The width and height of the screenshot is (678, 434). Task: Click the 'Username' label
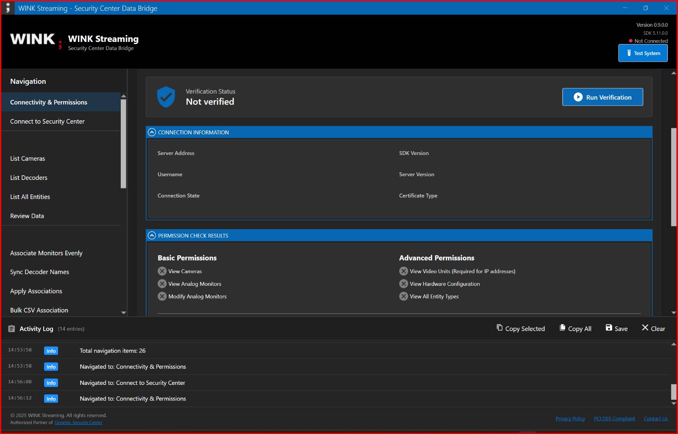(x=170, y=174)
